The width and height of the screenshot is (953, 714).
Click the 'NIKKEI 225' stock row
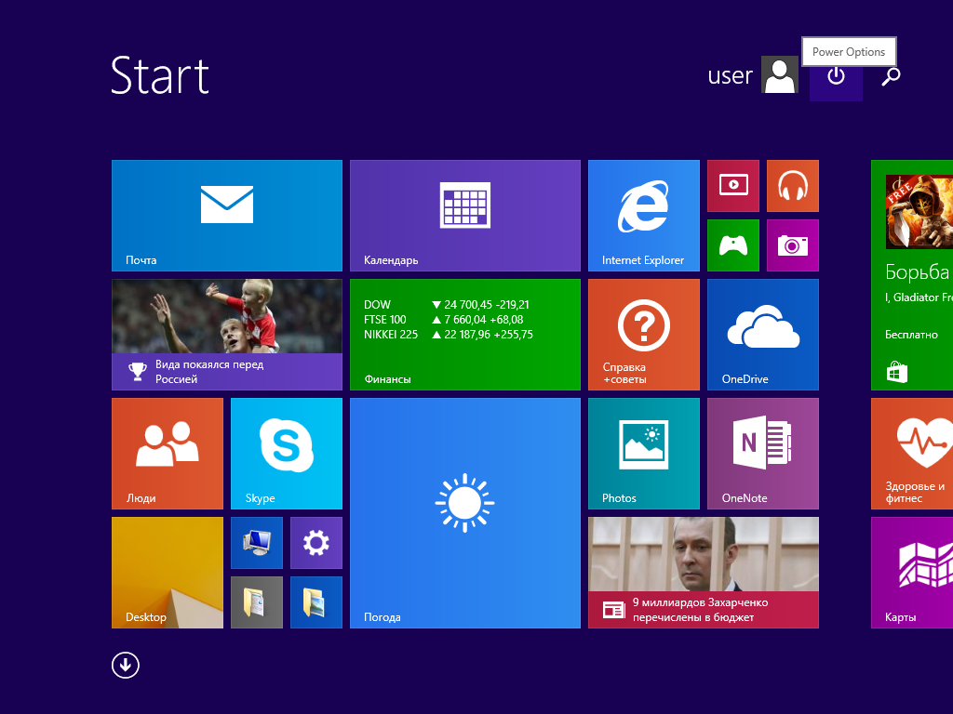point(448,335)
